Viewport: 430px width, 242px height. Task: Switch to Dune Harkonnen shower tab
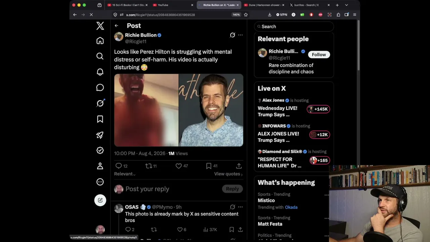click(x=264, y=5)
